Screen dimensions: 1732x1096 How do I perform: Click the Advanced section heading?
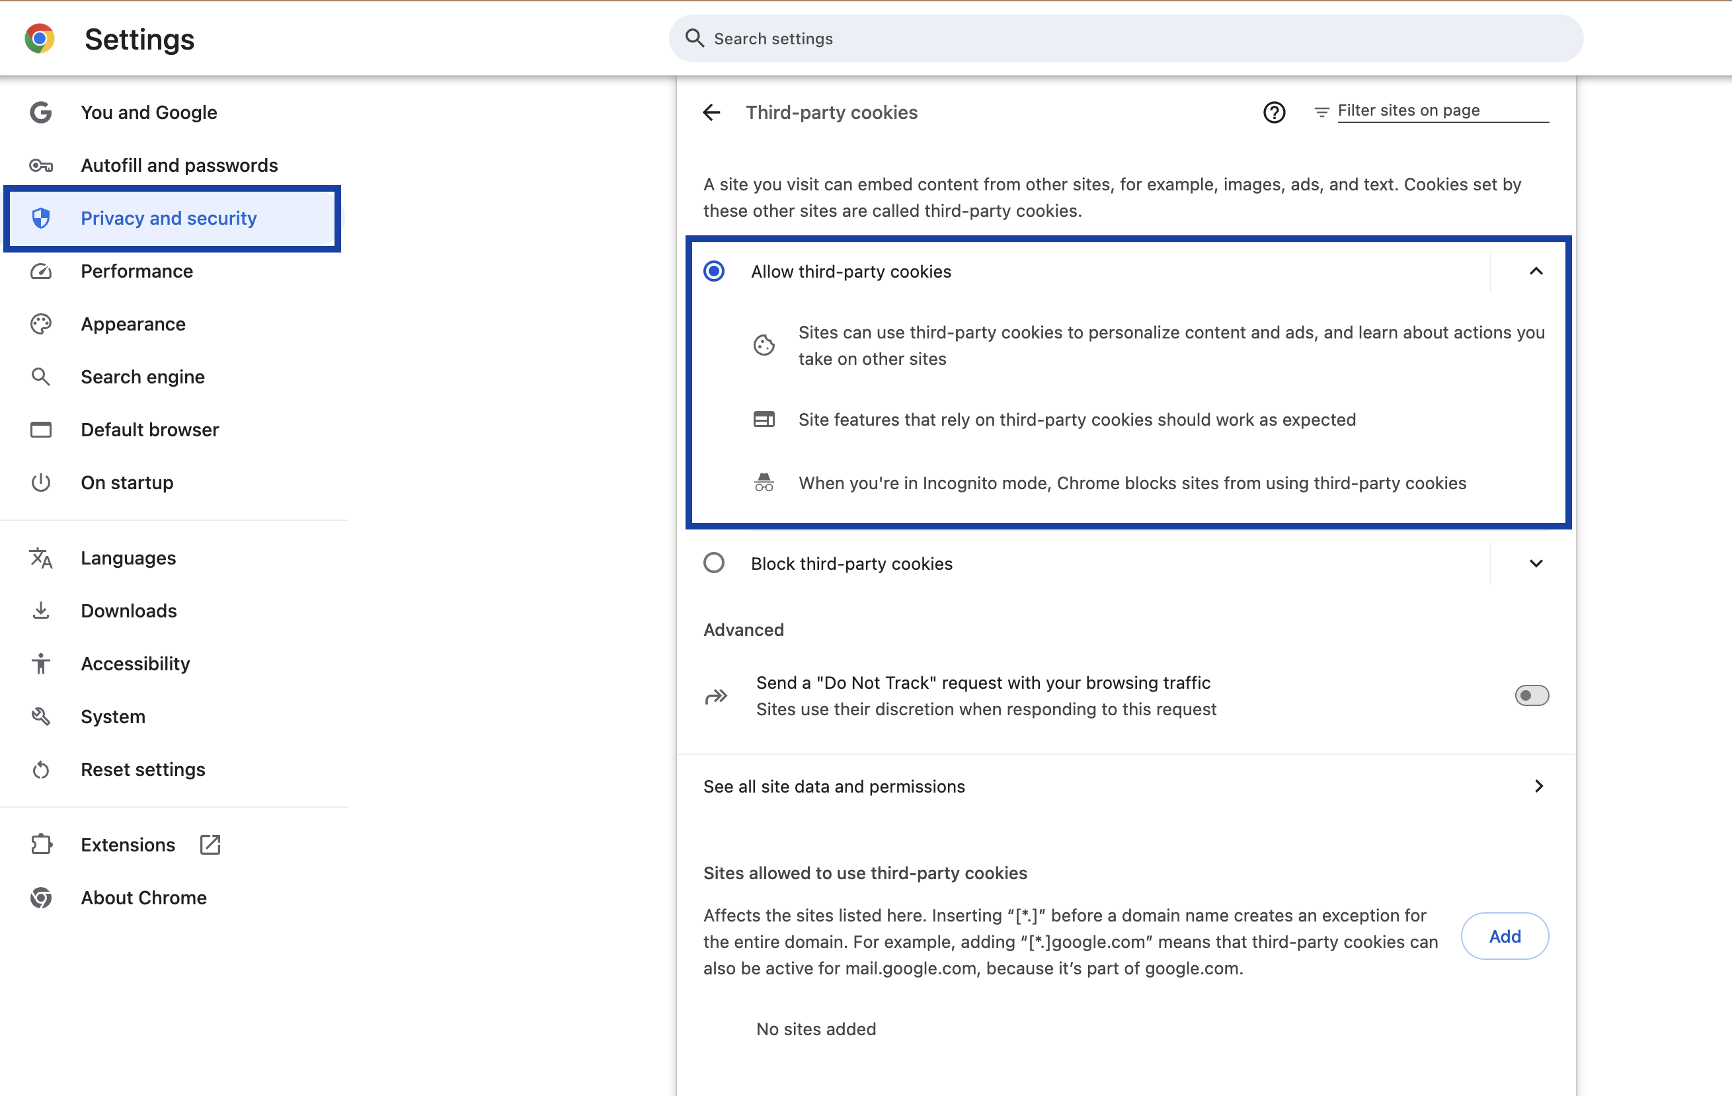[744, 629]
